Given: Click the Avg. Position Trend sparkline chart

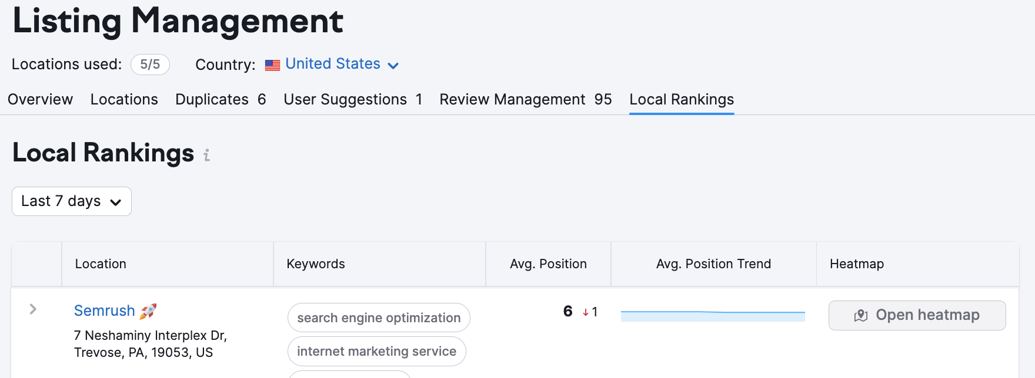Looking at the screenshot, I should [713, 316].
